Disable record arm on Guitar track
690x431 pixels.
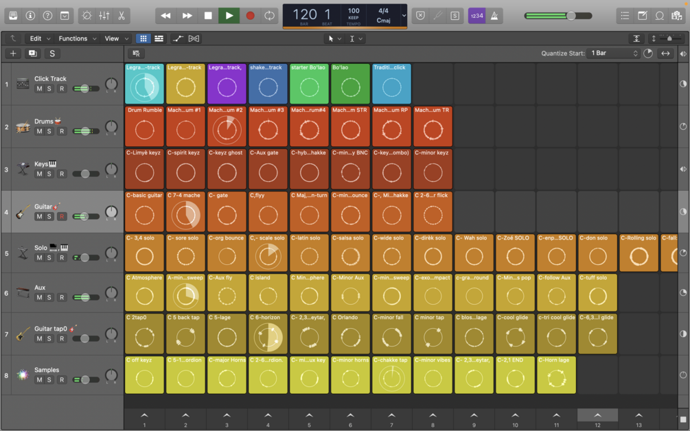[62, 216]
